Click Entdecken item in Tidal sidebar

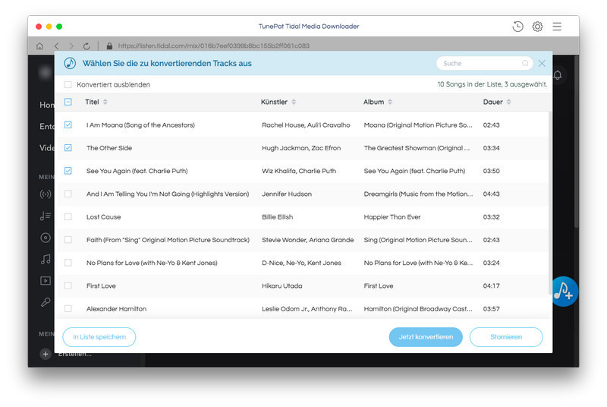point(47,126)
